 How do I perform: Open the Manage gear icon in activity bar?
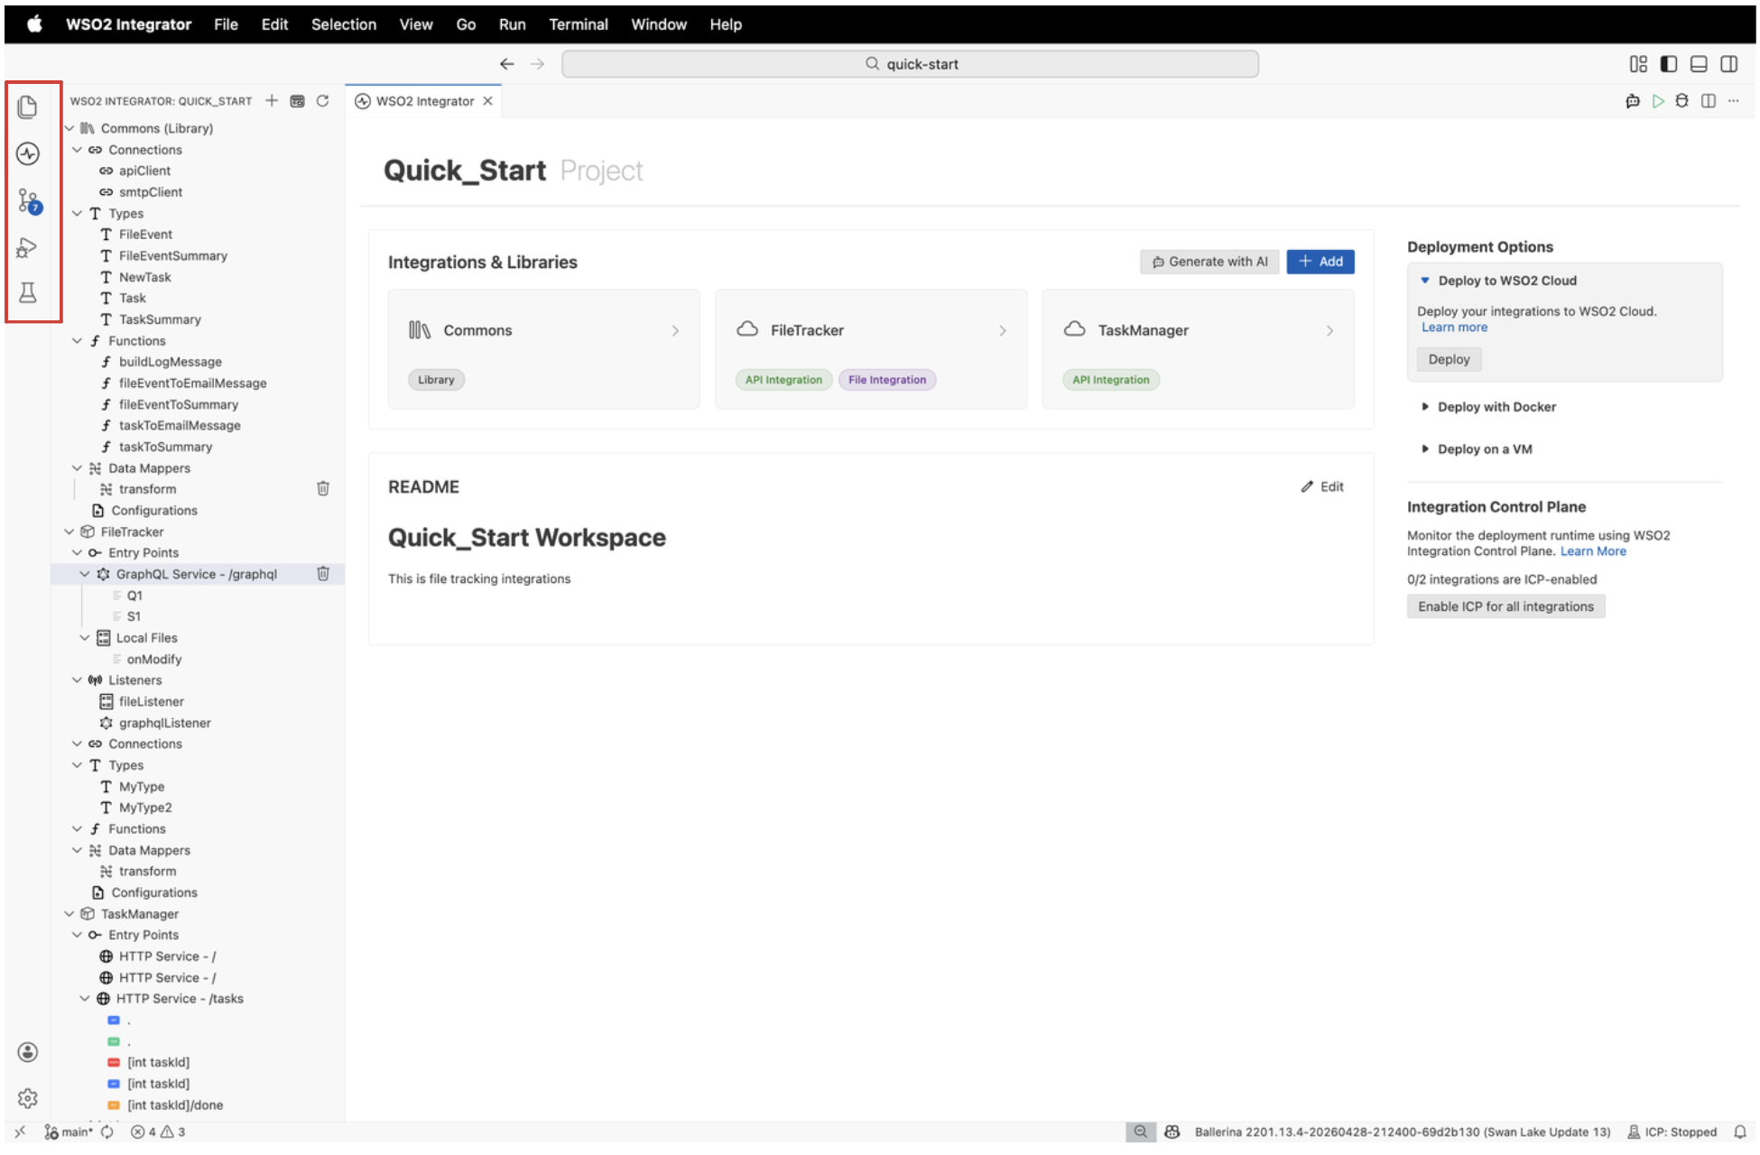coord(28,1098)
